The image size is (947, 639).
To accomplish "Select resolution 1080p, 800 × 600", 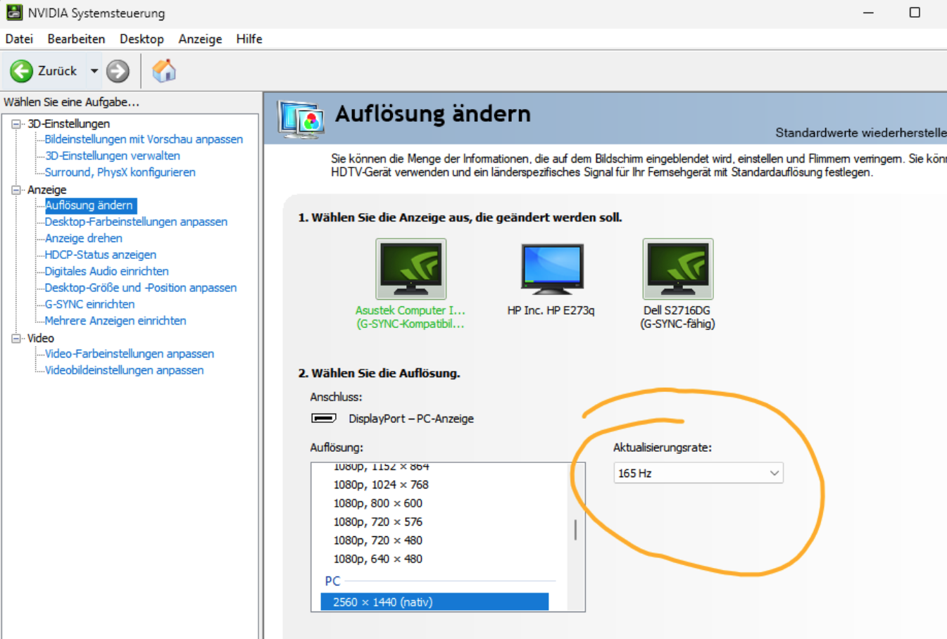I will (x=378, y=503).
